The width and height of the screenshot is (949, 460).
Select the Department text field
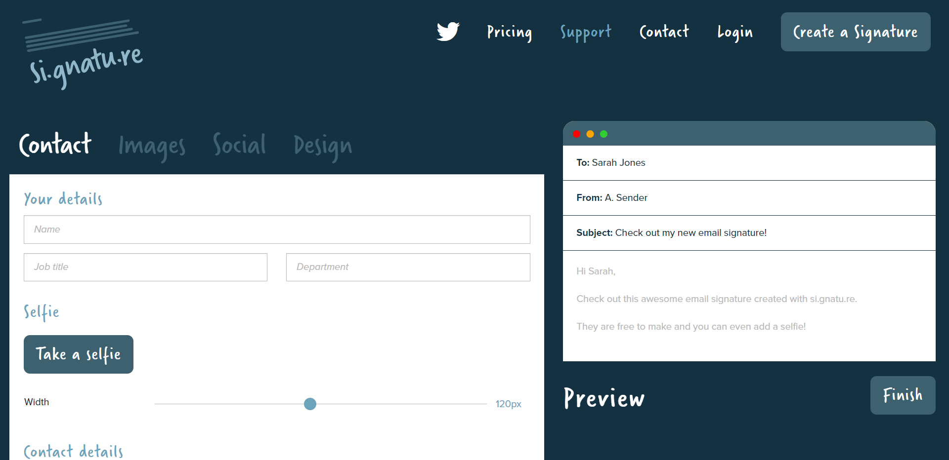408,267
